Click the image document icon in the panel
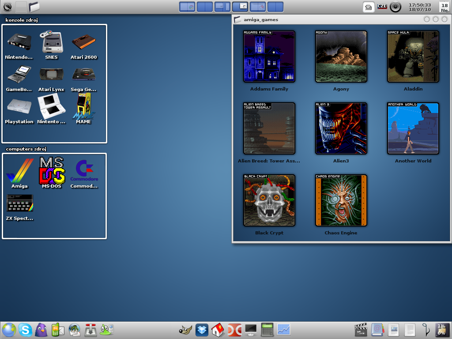This screenshot has width=452, height=339. coord(393,330)
